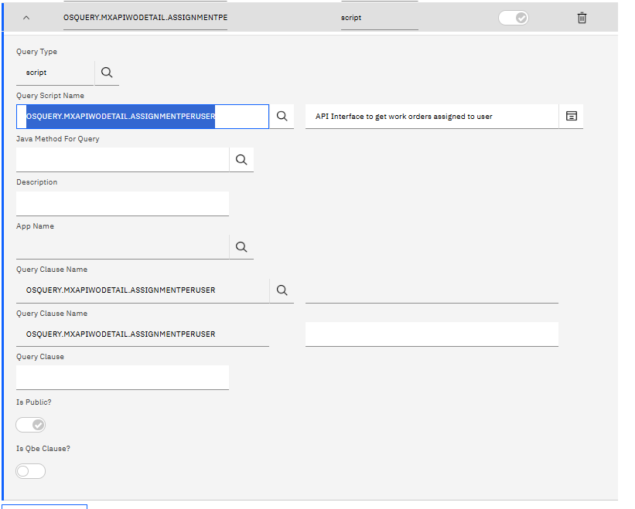
Task: Click Java Method For Query search icon
Action: pyautogui.click(x=241, y=159)
